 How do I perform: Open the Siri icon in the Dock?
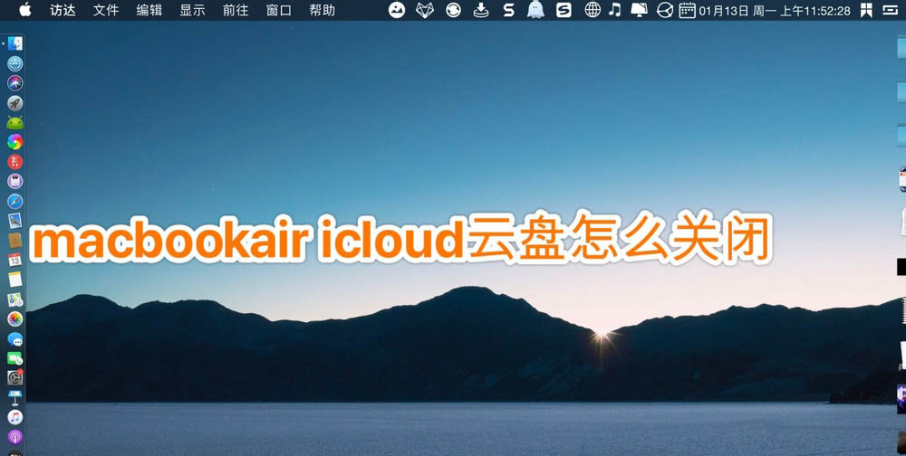15,82
